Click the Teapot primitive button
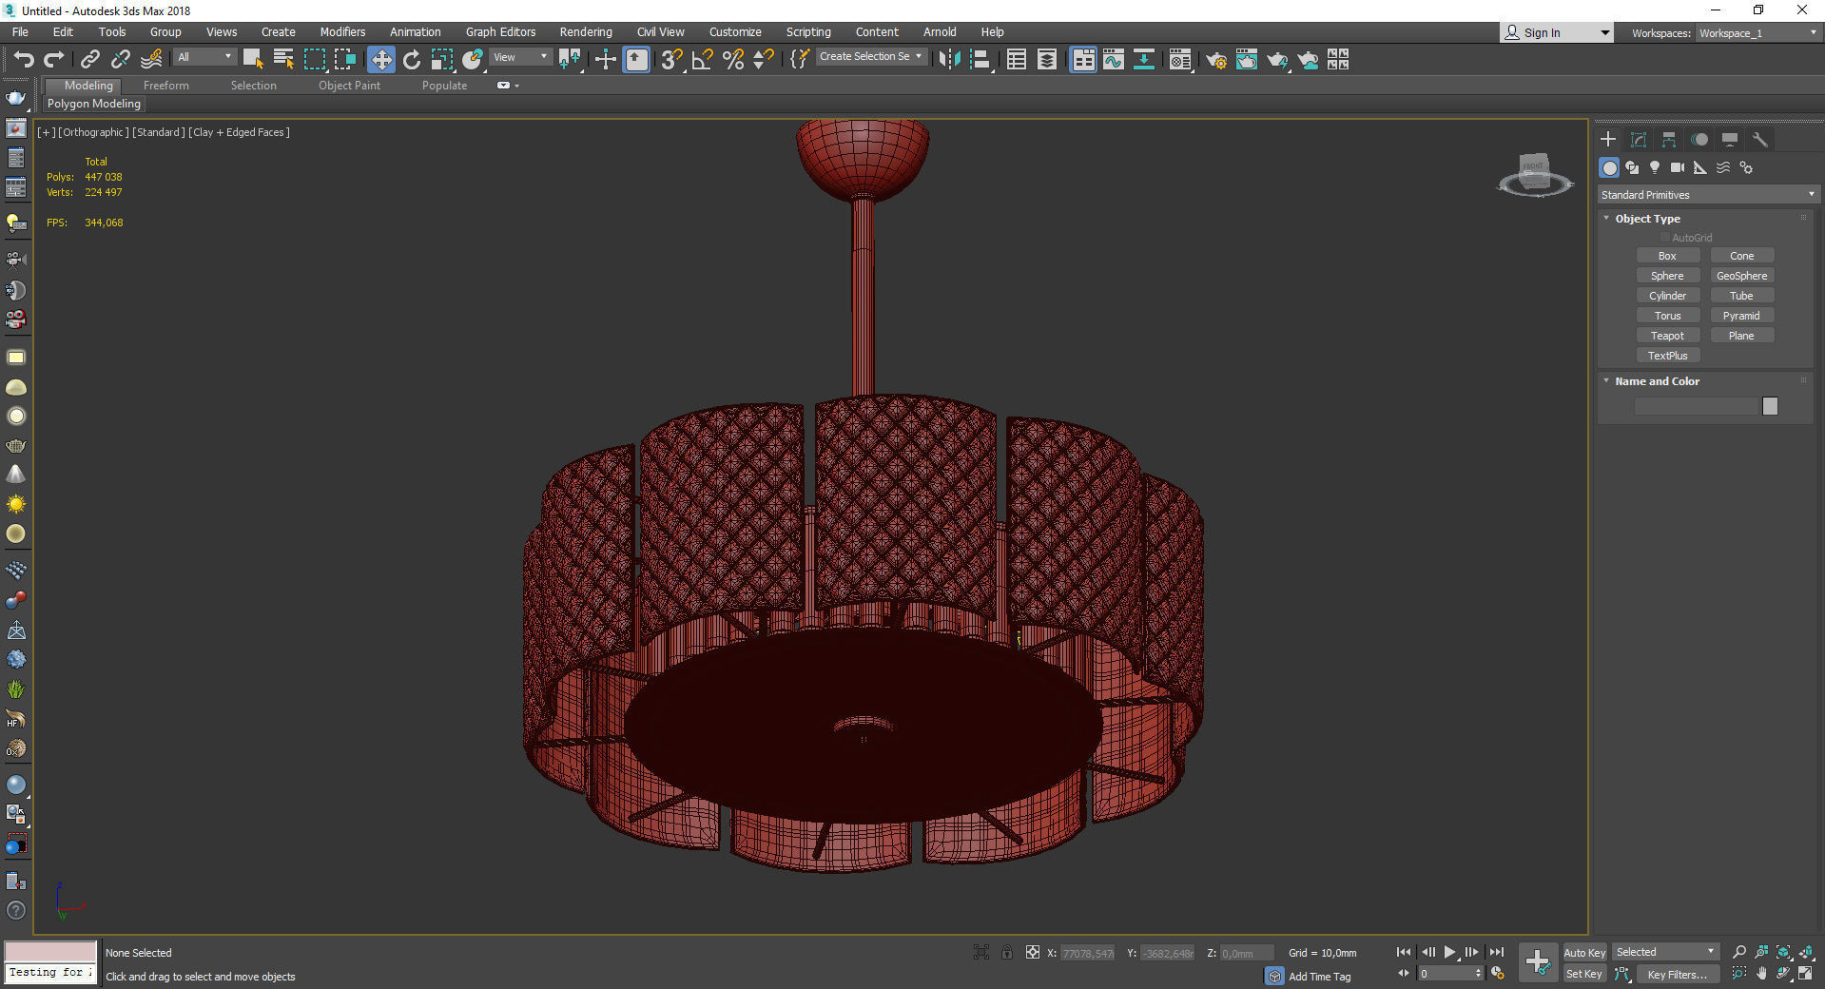1825x989 pixels. [1667, 336]
